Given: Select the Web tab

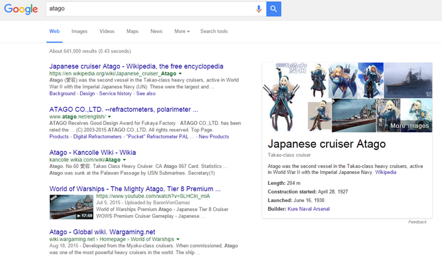Looking at the screenshot, I should coord(54,32).
